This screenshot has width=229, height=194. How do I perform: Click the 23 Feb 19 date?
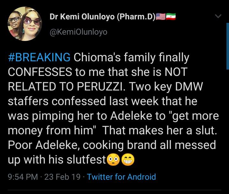[x=62, y=177]
